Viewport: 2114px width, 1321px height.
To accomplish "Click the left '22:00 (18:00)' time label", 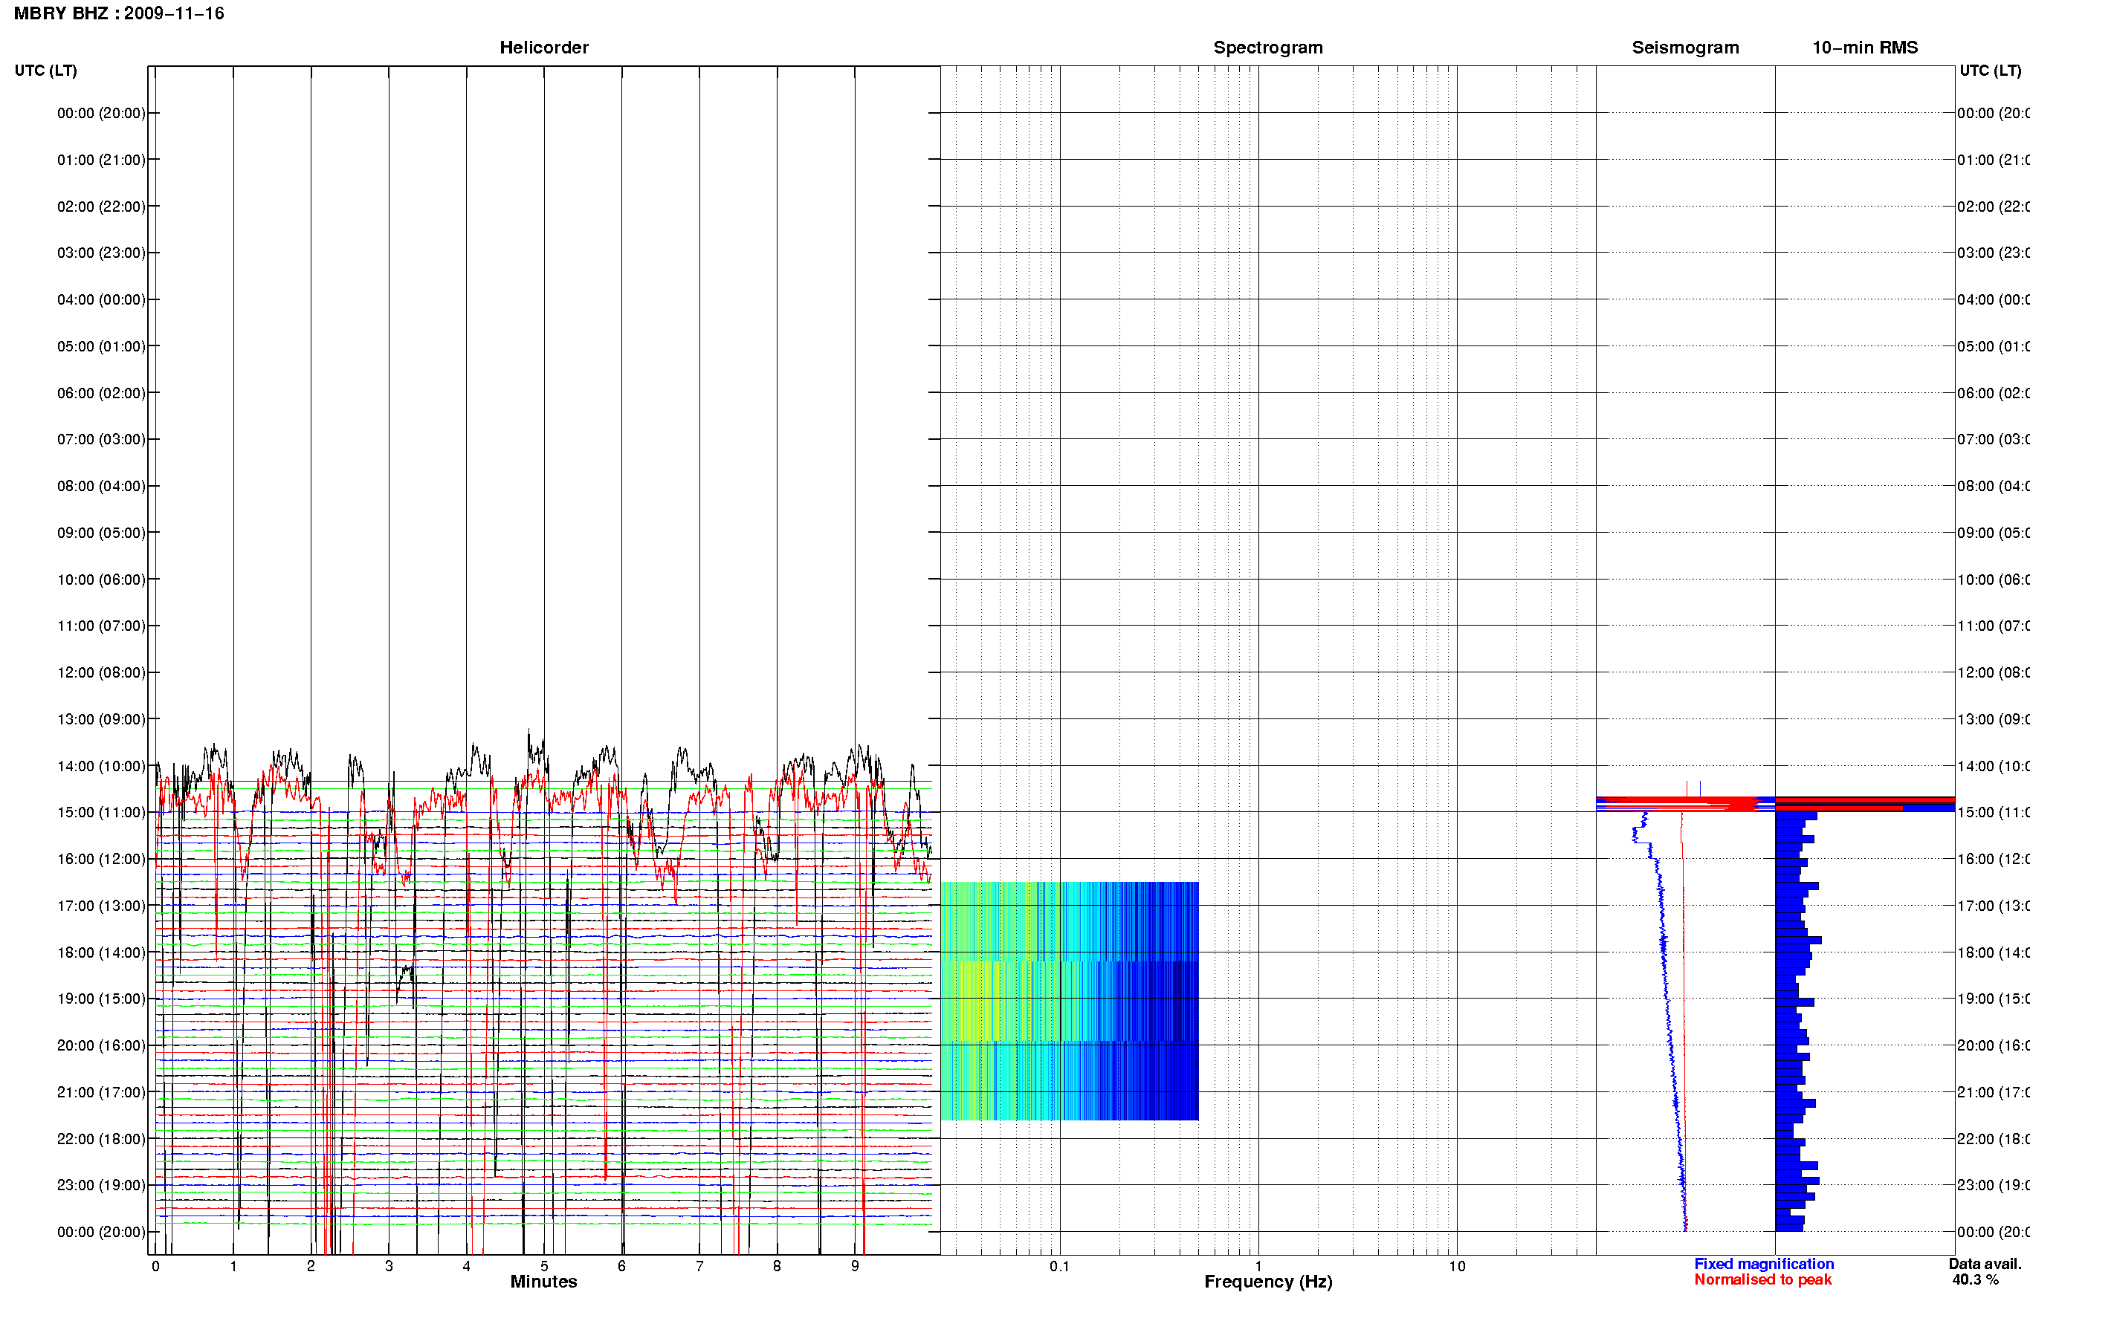I will 101,1139.
